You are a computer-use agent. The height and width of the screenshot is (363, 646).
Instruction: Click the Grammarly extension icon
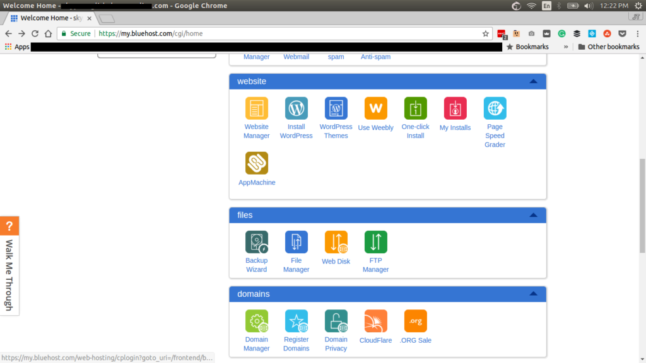point(561,34)
